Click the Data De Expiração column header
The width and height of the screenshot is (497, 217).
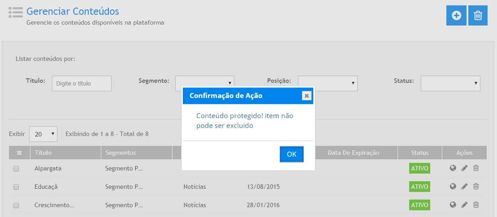click(x=354, y=153)
